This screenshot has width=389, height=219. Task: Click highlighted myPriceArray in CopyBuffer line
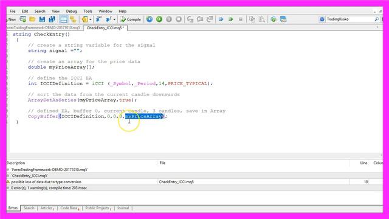pos(144,116)
